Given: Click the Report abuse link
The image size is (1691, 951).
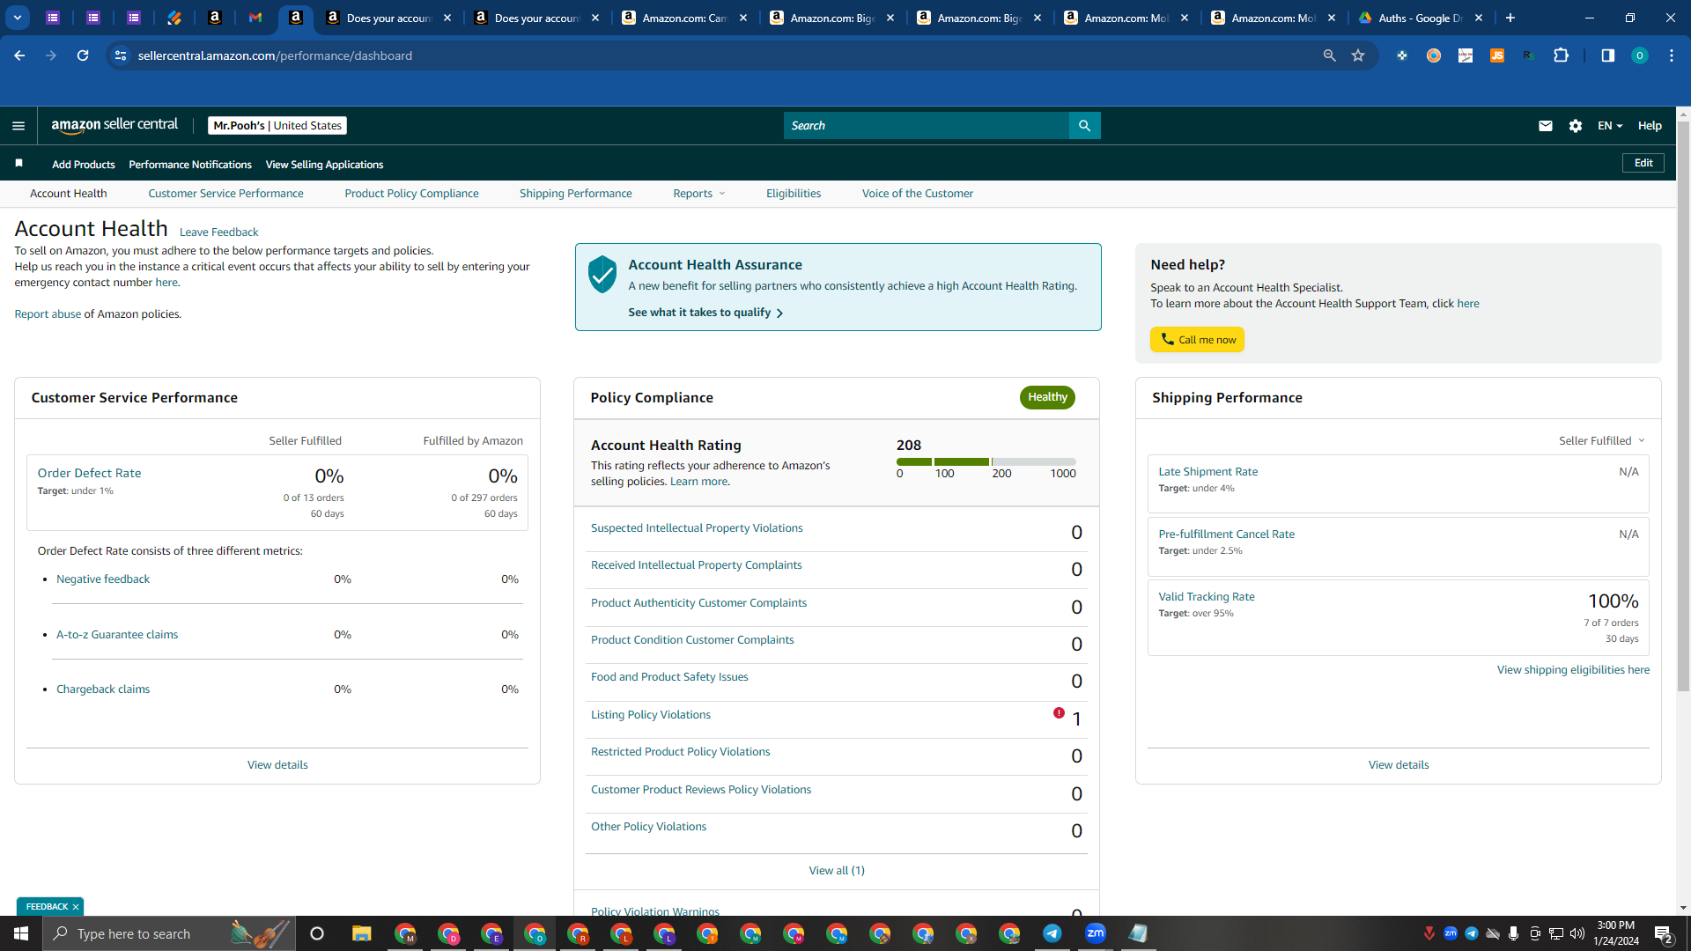Looking at the screenshot, I should pyautogui.click(x=48, y=314).
